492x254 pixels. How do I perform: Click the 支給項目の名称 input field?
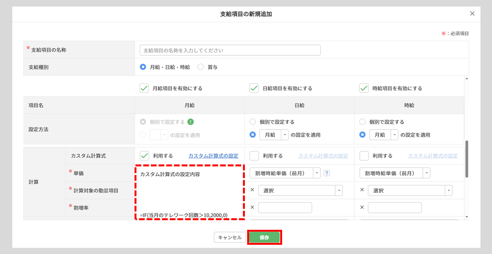tap(230, 50)
